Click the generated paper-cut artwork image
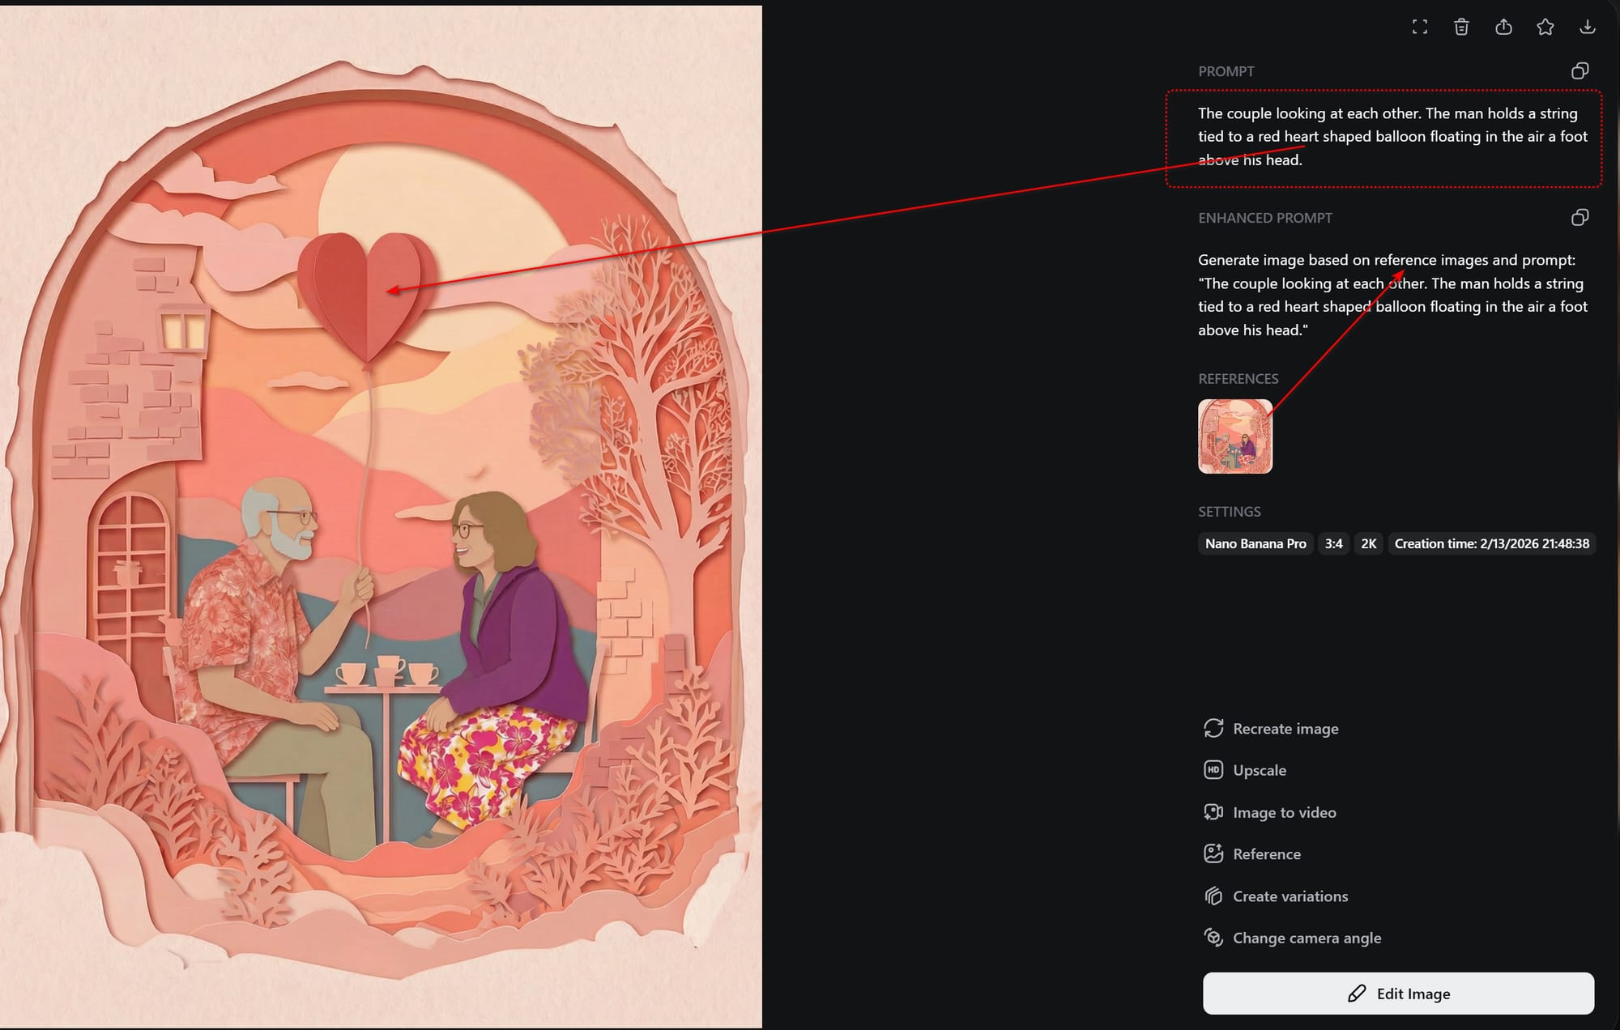Viewport: 1620px width, 1030px height. click(x=381, y=518)
